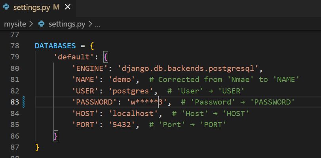Open the mysite breadcrumb folder
The image size is (321, 158).
click(15, 24)
